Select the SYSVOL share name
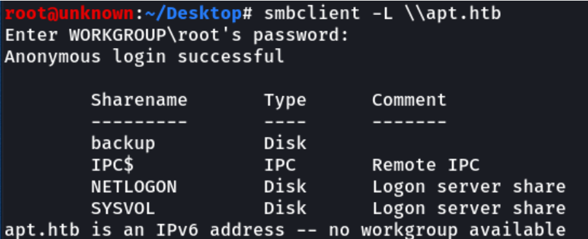The height and width of the screenshot is (239, 588). point(123,208)
